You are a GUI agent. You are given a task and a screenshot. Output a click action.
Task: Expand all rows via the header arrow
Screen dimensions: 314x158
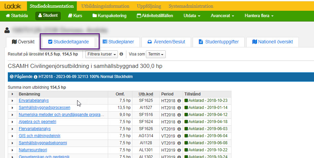tap(12, 94)
